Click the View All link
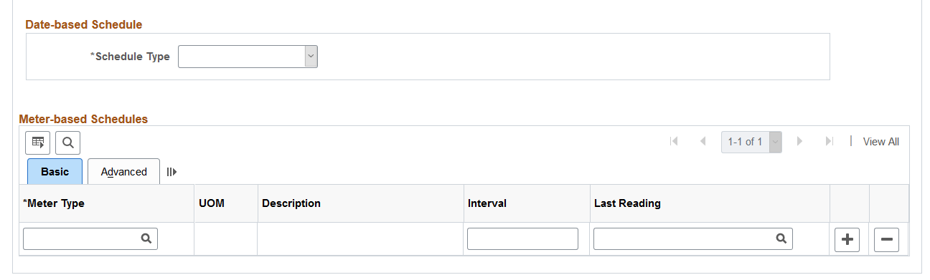Viewport: 930px width, 280px height. click(880, 142)
